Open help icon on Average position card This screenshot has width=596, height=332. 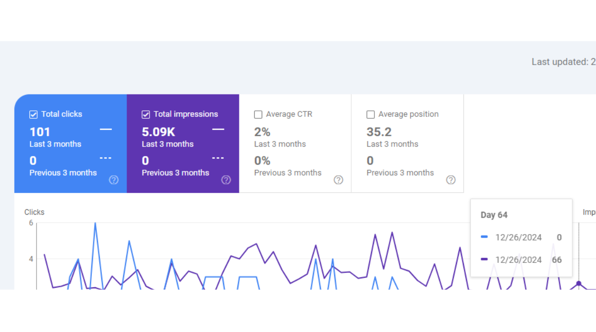point(451,180)
